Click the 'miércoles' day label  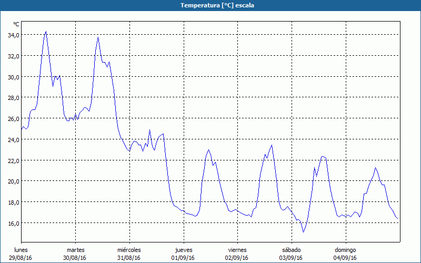click(129, 250)
